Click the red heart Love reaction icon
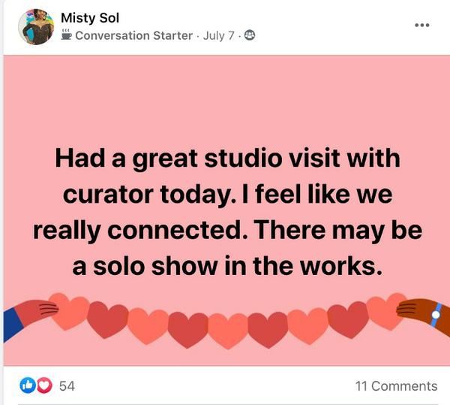 (x=43, y=385)
